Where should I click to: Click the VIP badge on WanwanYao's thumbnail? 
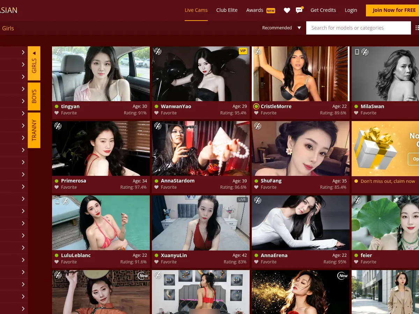pyautogui.click(x=243, y=51)
